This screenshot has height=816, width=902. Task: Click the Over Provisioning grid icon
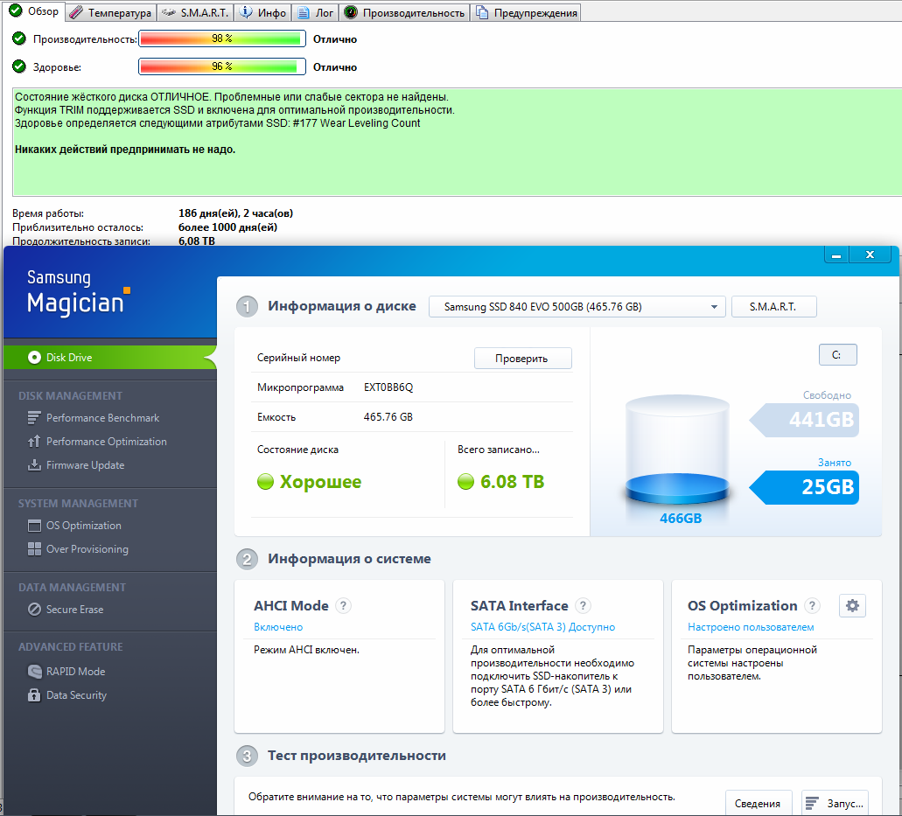[34, 549]
